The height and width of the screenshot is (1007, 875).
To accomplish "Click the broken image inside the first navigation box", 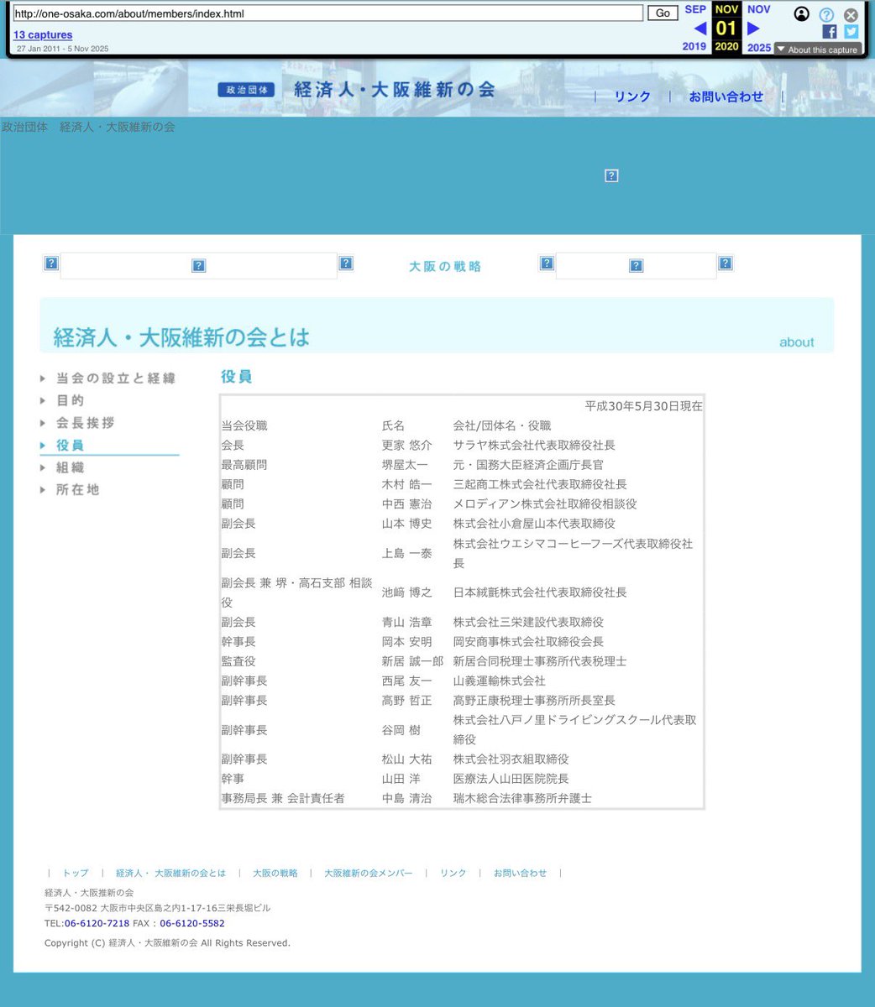I will (199, 265).
